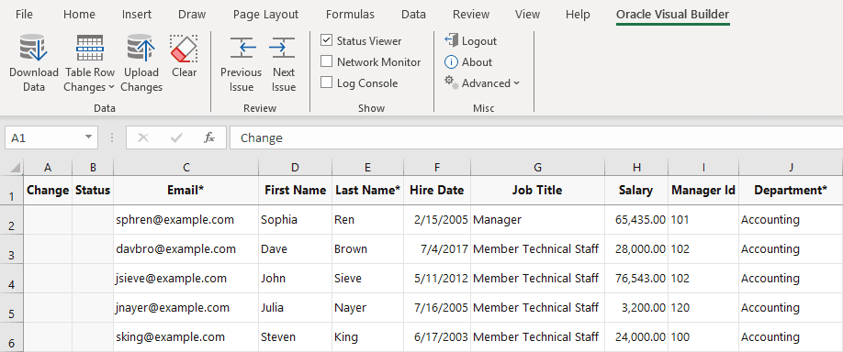Image resolution: width=843 pixels, height=352 pixels.
Task: Enable the Network Monitor checkbox
Action: click(x=326, y=61)
